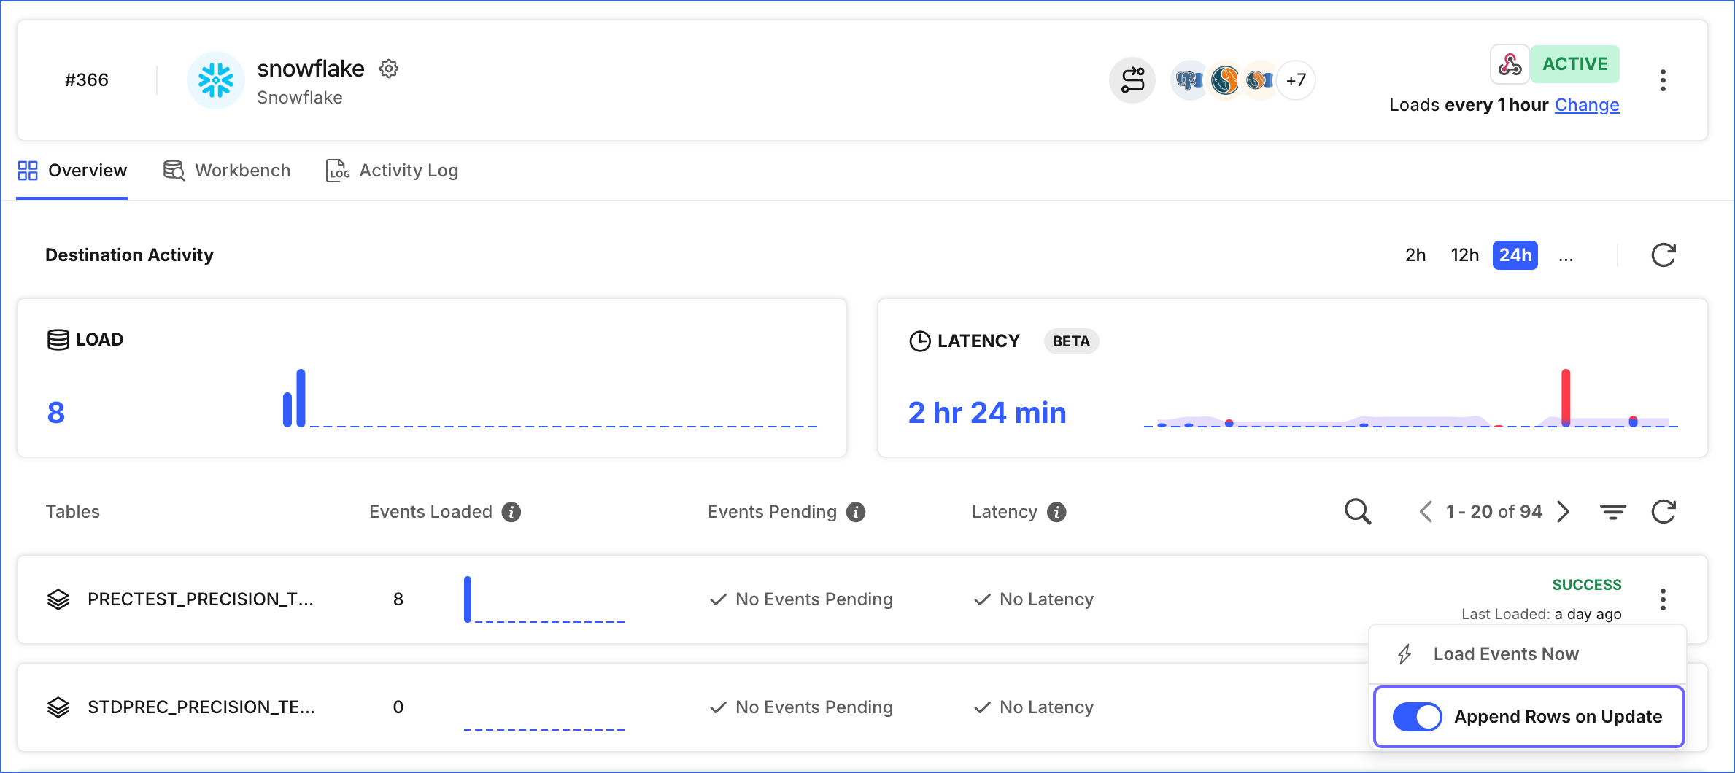Select Load Events Now menu option
1735x773 pixels.
click(x=1528, y=654)
